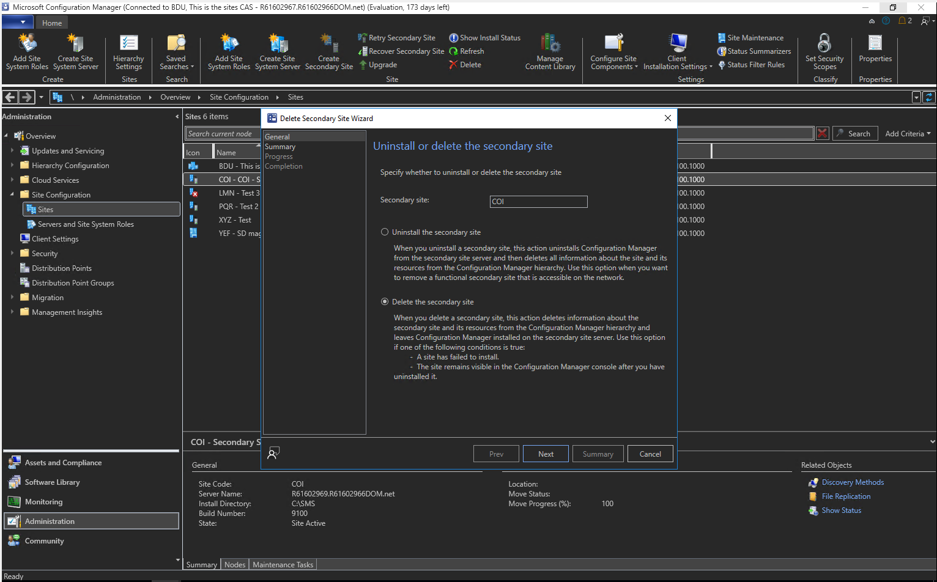Screen dimensions: 937x582
Task: Select Uninstall the secondary site option
Action: 385,232
